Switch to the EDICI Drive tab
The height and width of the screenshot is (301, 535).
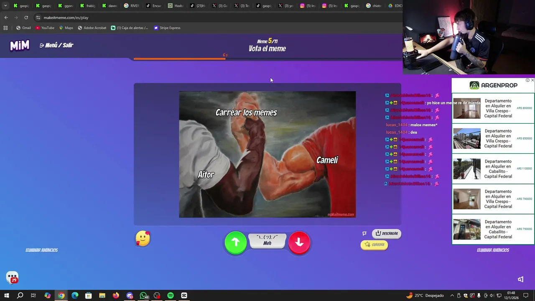coord(395,6)
